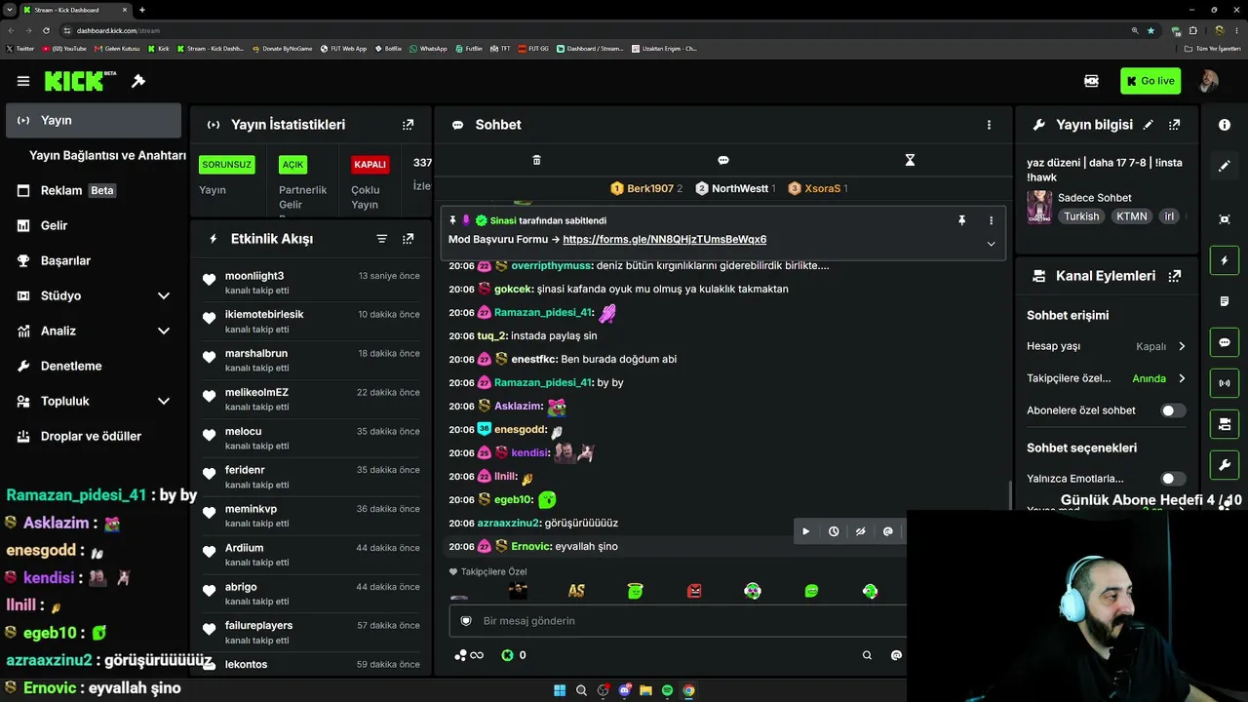
Task: Click the speech bubble icon in chat toolbar
Action: (723, 160)
